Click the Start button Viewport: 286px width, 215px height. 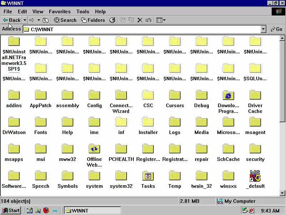(x=11, y=210)
